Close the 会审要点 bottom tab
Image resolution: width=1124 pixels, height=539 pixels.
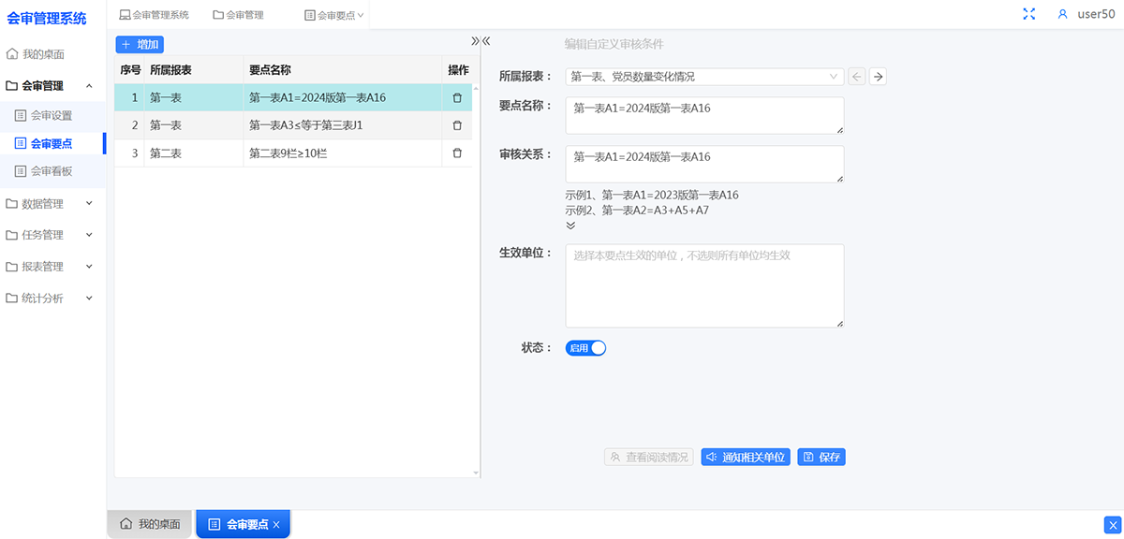[x=276, y=525]
